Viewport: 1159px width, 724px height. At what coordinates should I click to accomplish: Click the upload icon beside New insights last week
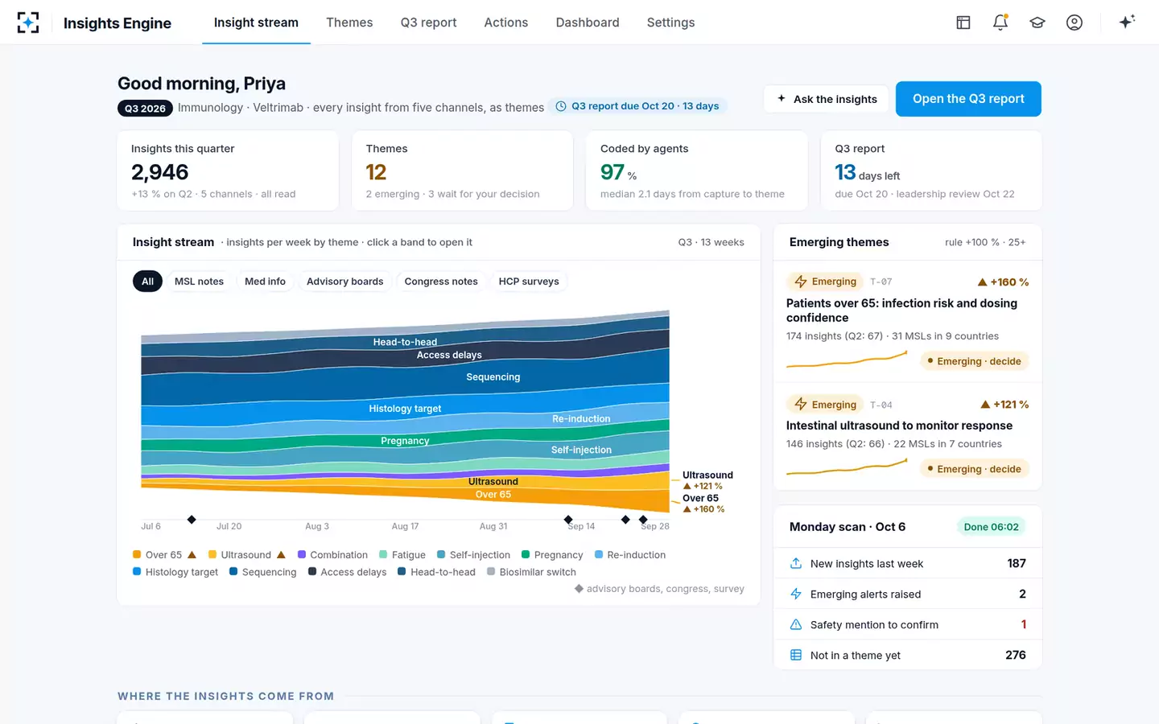pyautogui.click(x=796, y=563)
